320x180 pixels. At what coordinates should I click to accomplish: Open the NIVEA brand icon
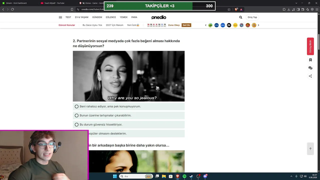click(216, 25)
